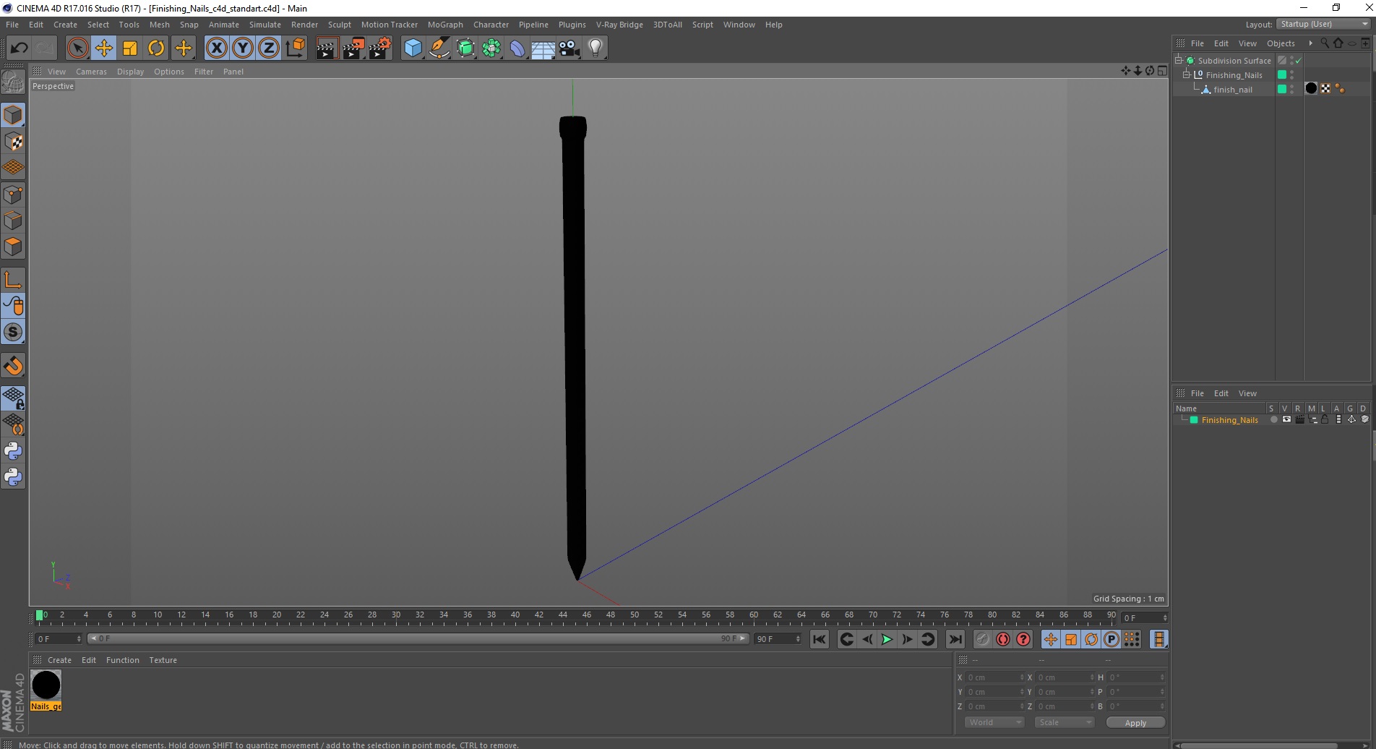This screenshot has width=1376, height=749.
Task: Open material manager Create menu
Action: [59, 660]
